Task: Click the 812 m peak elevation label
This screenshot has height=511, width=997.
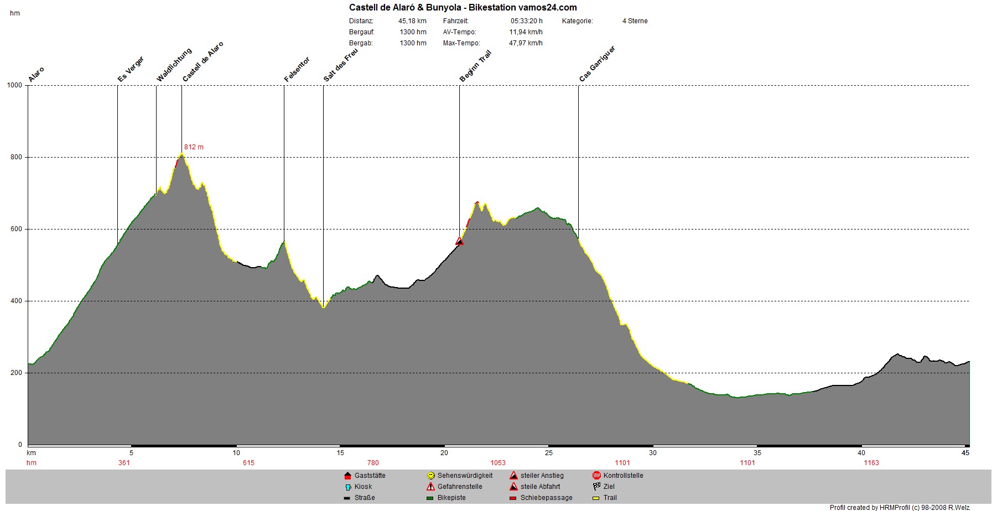Action: point(194,147)
